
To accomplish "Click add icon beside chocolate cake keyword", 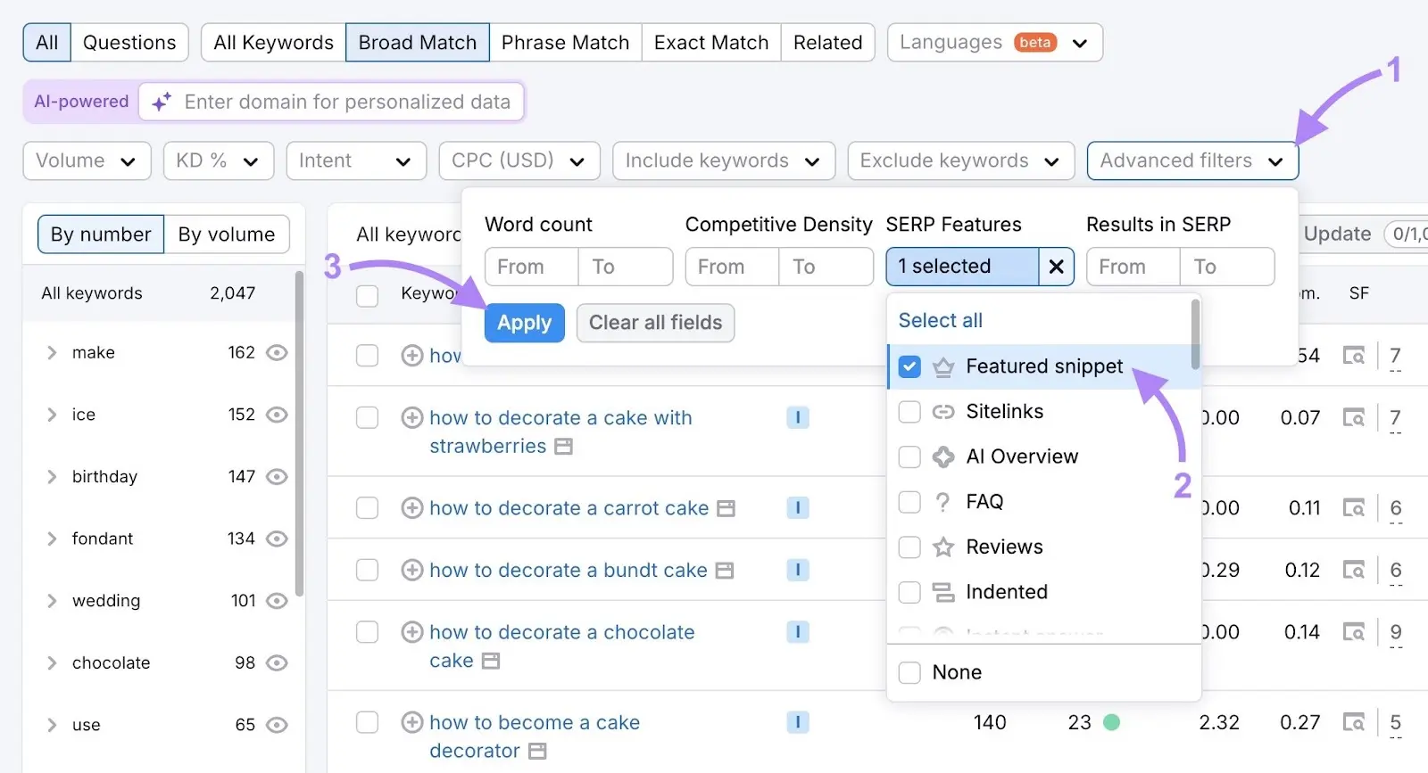I will [411, 632].
